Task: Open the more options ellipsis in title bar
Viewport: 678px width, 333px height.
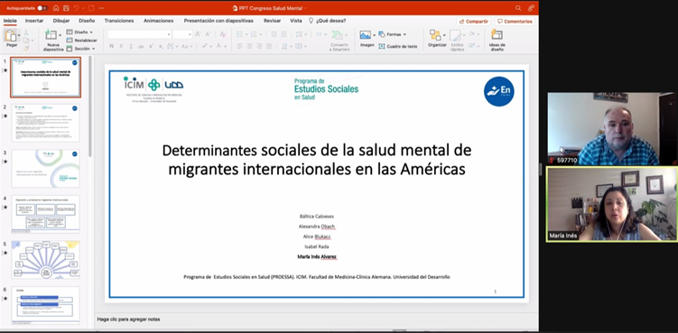Action: pyautogui.click(x=102, y=8)
